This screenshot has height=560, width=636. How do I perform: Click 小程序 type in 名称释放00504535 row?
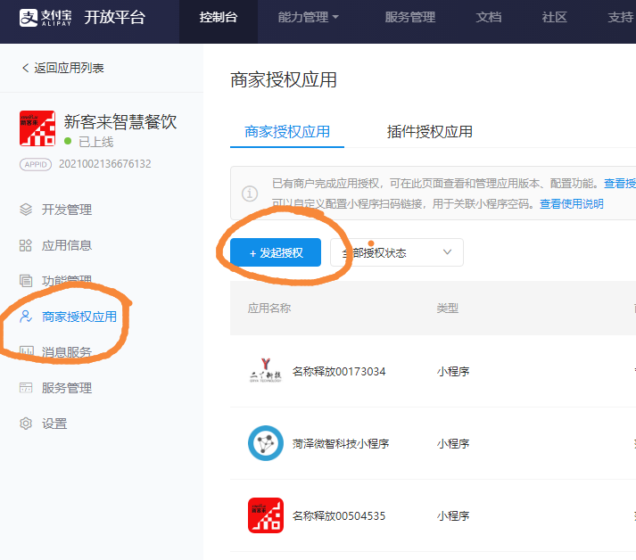(453, 515)
